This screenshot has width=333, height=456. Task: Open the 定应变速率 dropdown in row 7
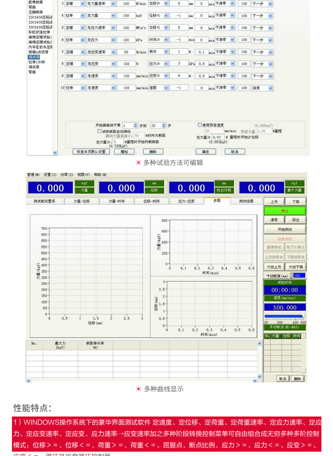pyautogui.click(x=113, y=52)
